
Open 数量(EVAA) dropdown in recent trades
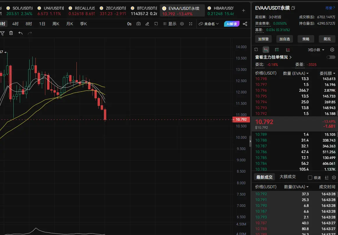[296, 187]
